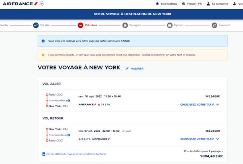
Task: Click the Options luggage step icon
Action: [x=169, y=25]
